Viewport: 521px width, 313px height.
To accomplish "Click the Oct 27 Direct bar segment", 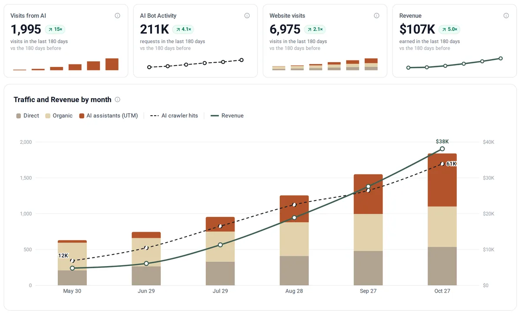I will (x=442, y=266).
